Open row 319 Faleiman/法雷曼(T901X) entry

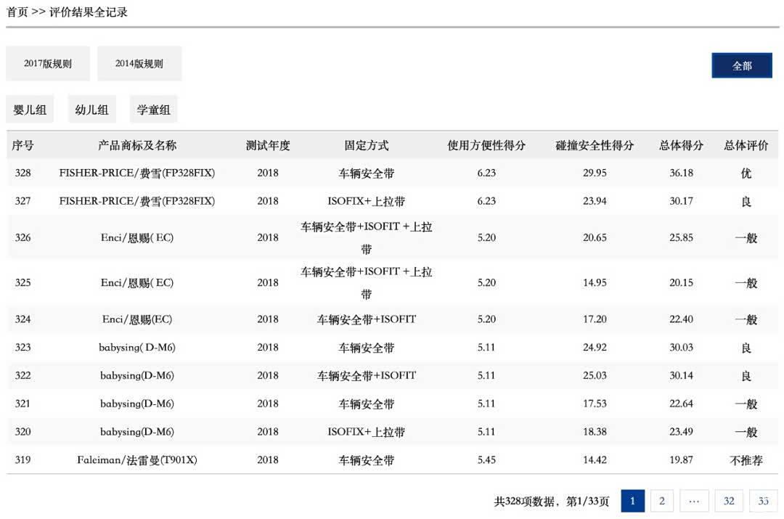tap(136, 460)
